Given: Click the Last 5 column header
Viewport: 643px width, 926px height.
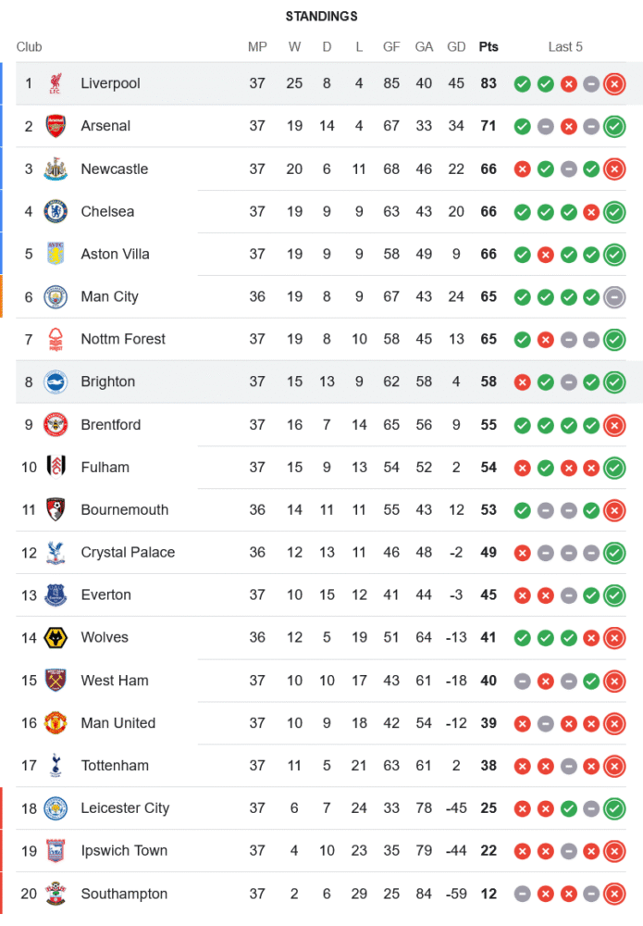Looking at the screenshot, I should [x=565, y=47].
